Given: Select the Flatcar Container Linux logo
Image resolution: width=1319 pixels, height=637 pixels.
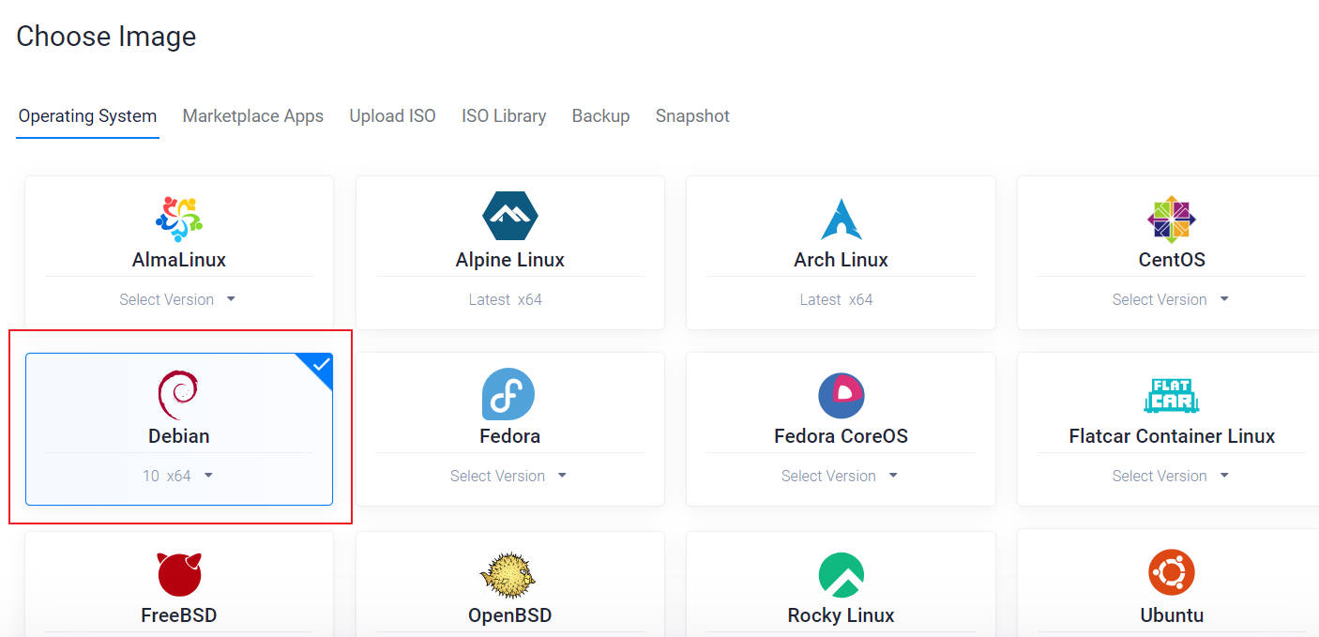Looking at the screenshot, I should (1171, 395).
